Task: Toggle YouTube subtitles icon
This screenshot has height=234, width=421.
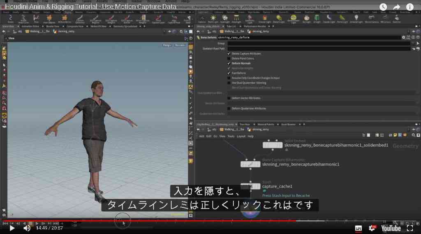Action: [359, 228]
